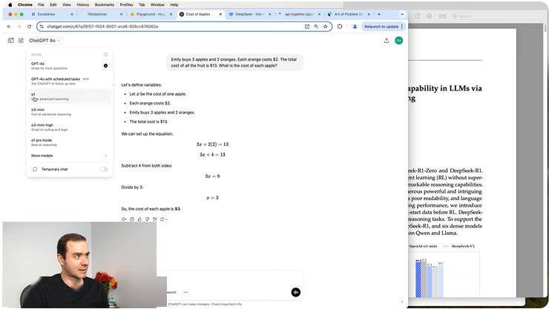Bookmark this page with the star icon
Image resolution: width=549 pixels, height=309 pixels.
[325, 27]
